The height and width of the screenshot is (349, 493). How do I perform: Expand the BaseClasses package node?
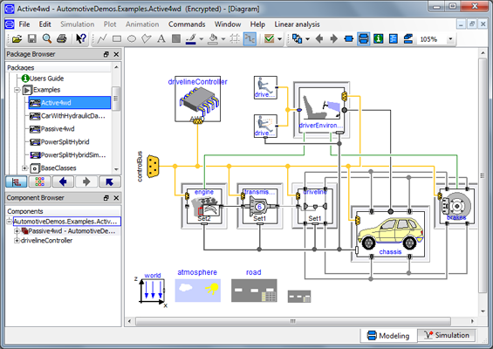pos(24,168)
